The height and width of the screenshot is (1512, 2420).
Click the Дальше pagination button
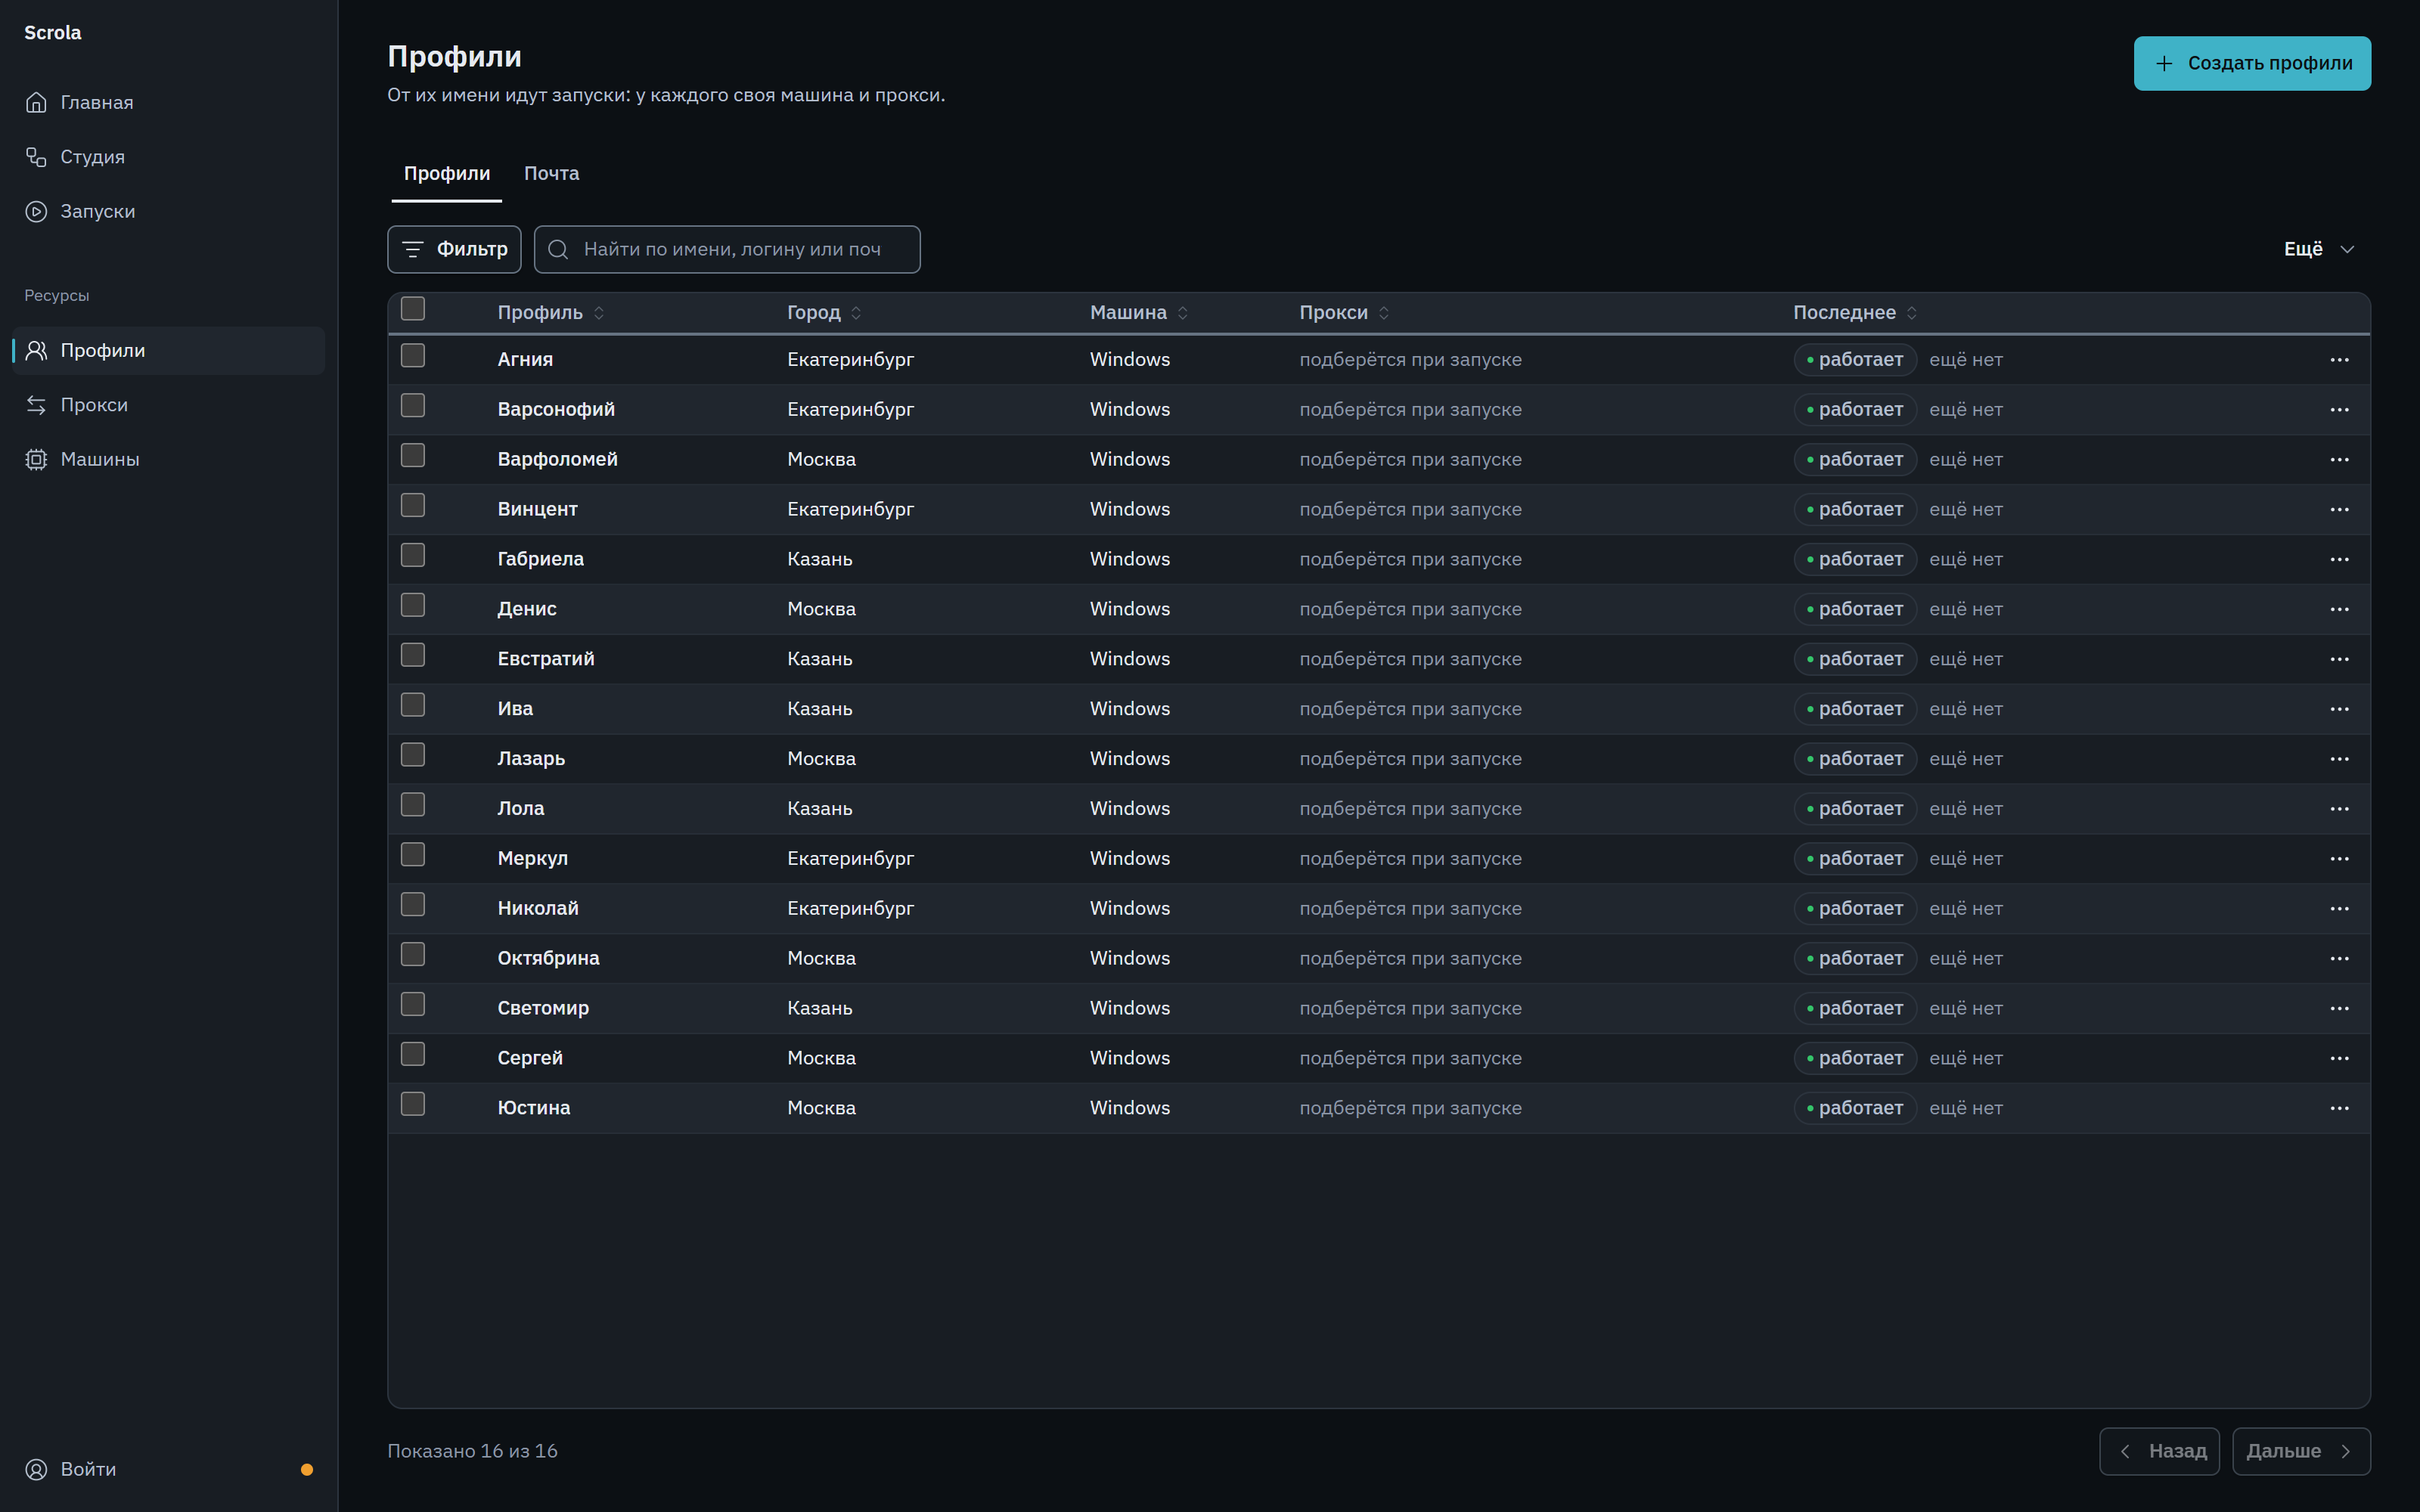click(x=2301, y=1451)
